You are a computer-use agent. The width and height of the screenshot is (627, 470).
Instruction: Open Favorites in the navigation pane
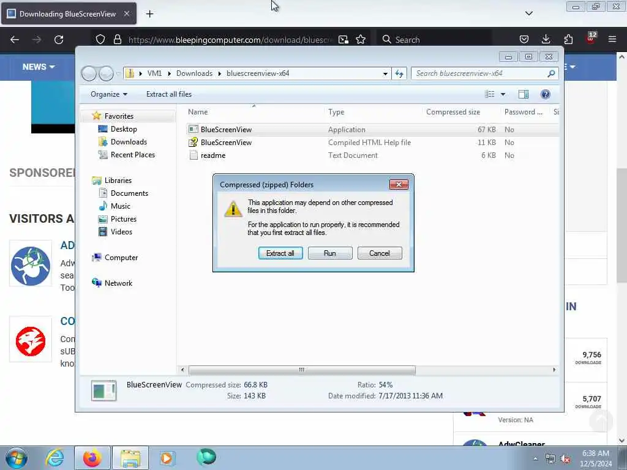119,116
